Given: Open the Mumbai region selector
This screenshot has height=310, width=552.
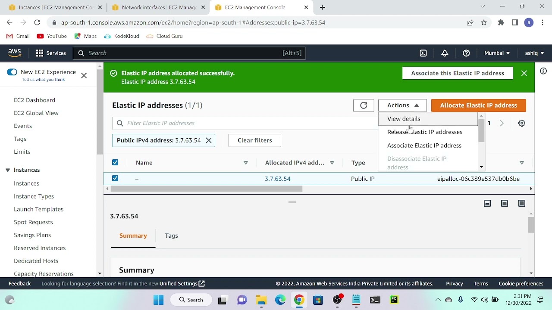Looking at the screenshot, I should pos(497,53).
